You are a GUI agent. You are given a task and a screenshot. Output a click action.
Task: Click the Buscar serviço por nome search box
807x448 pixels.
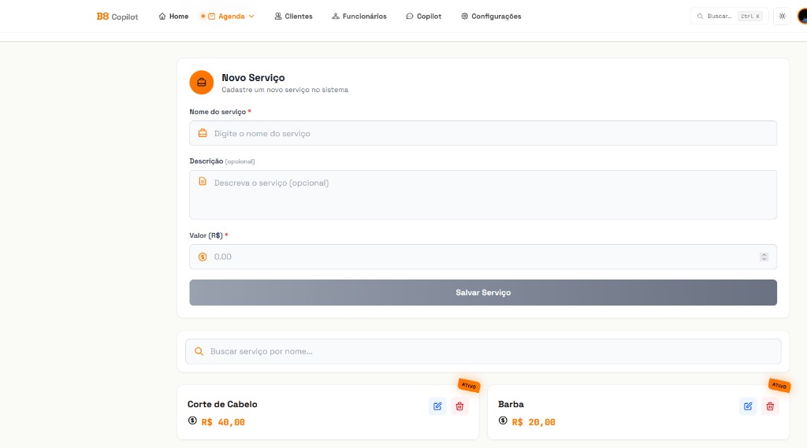click(x=482, y=351)
